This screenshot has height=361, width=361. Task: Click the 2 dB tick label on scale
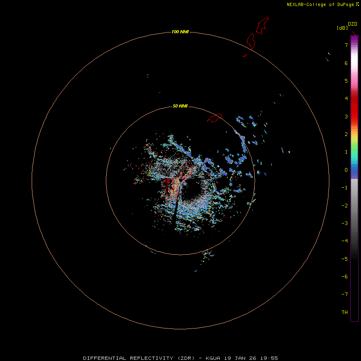(346, 134)
